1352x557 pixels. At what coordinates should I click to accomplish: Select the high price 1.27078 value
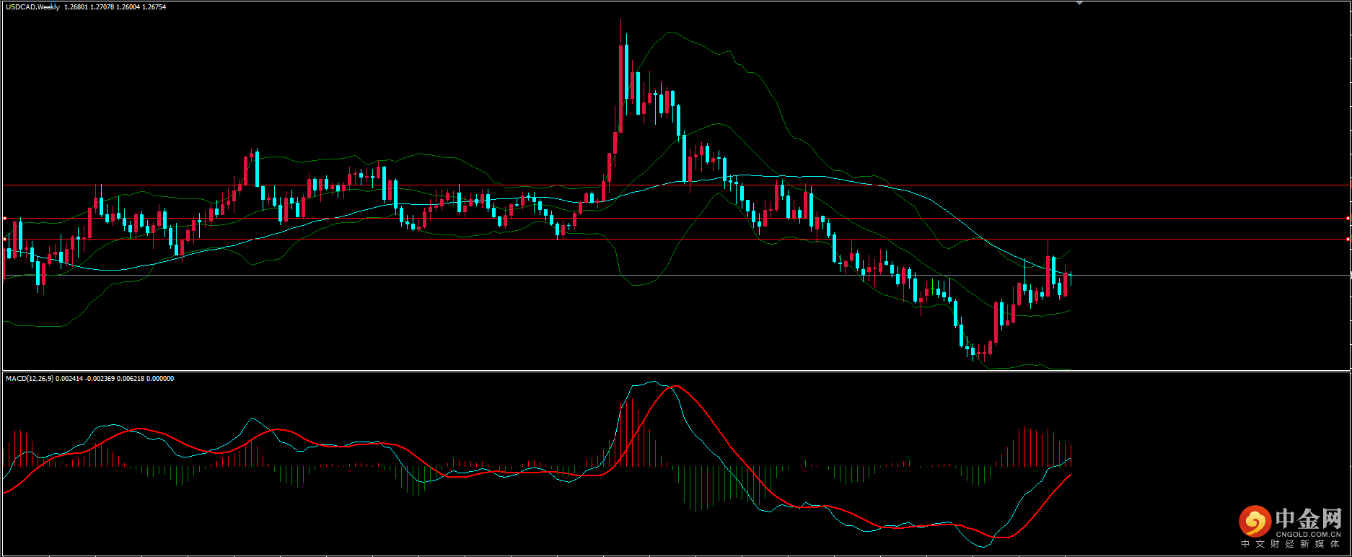coord(102,7)
